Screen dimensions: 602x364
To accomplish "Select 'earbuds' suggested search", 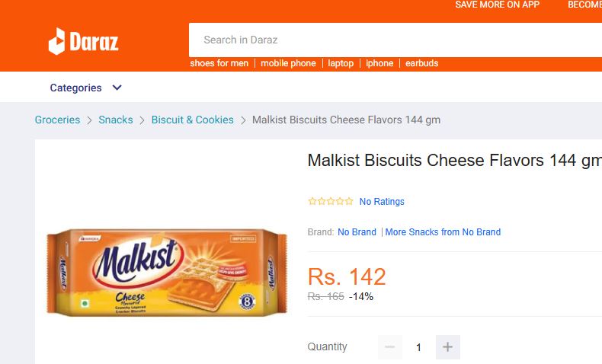I will [421, 63].
